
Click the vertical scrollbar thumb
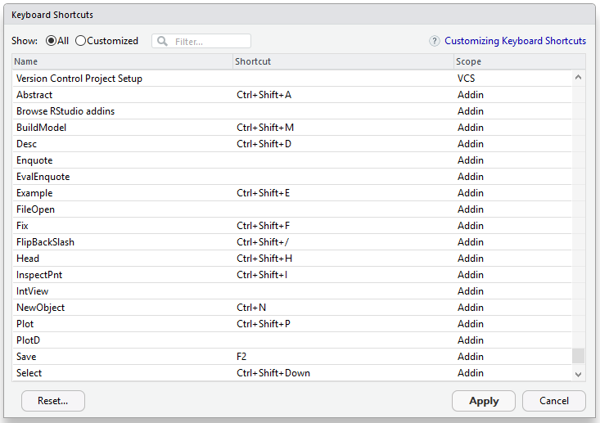pos(579,355)
